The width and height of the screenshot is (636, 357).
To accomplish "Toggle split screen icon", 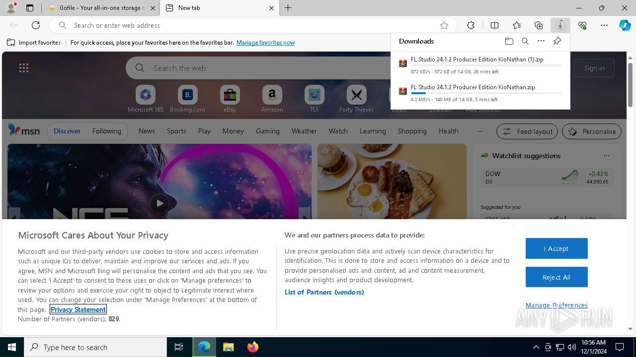I will click(x=494, y=25).
